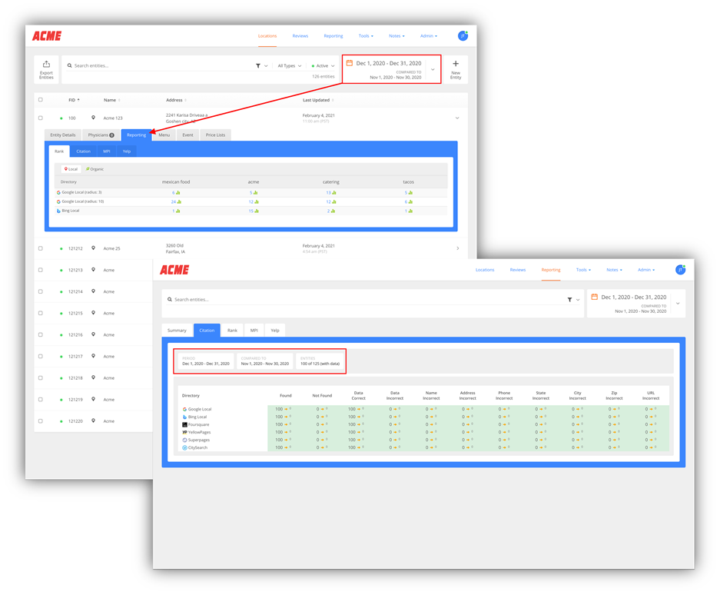Click the Dec 1, 2020 - Dec 31, 2020 range in Reporting
The width and height of the screenshot is (720, 595).
click(634, 297)
